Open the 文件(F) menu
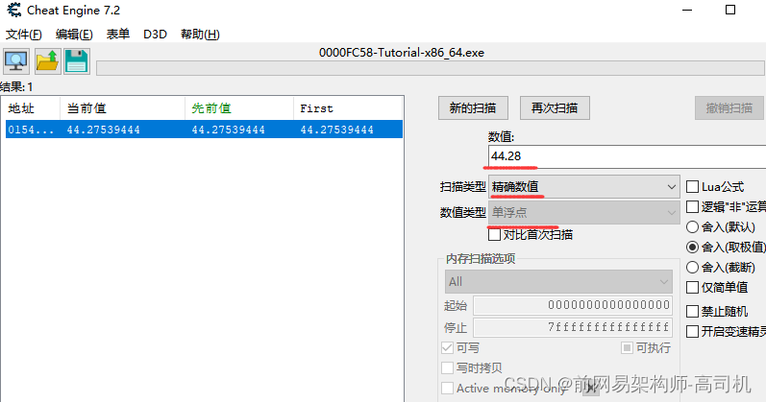The image size is (766, 402). (x=23, y=35)
